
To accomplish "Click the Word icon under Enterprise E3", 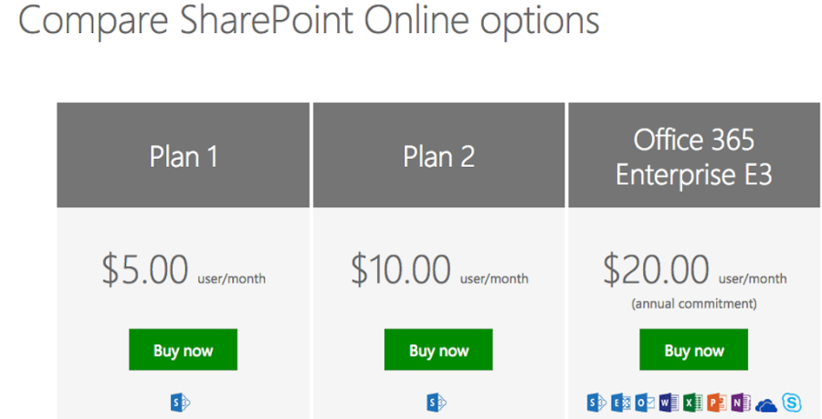I will [x=669, y=403].
